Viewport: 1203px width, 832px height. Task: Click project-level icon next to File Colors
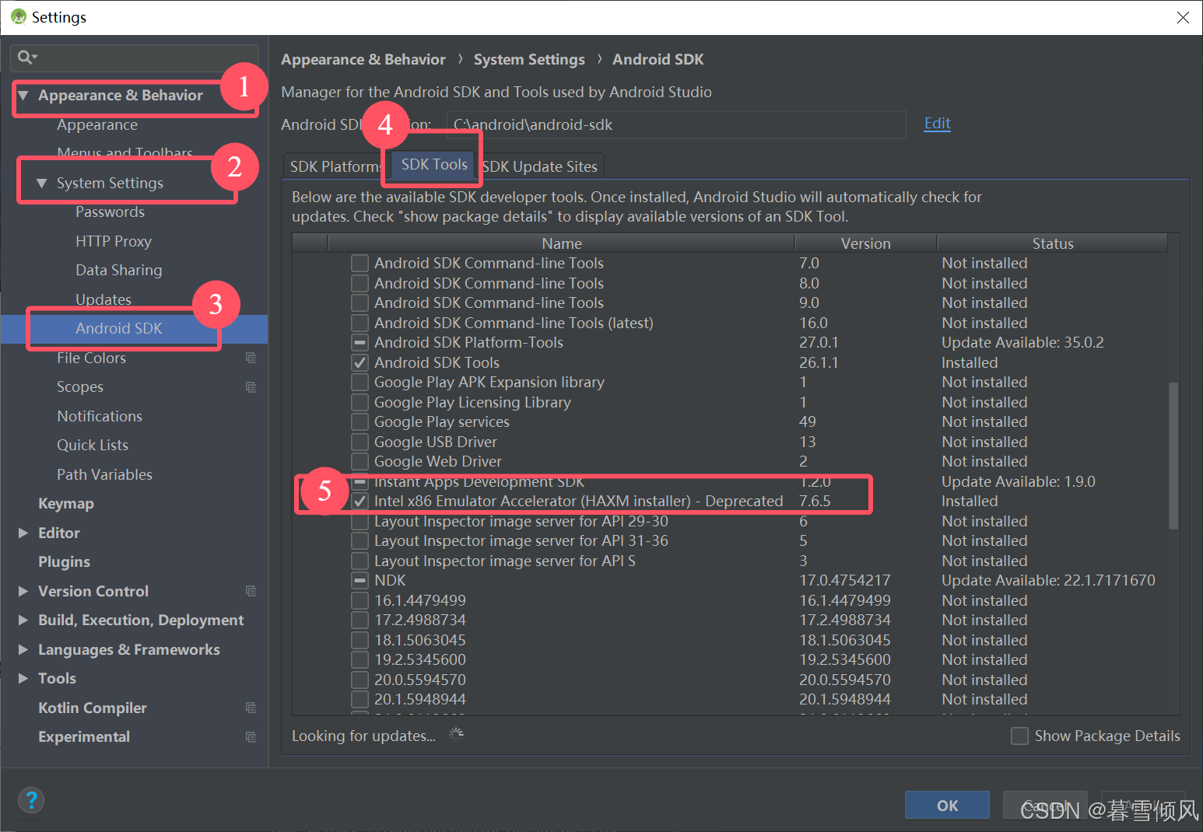point(251,358)
